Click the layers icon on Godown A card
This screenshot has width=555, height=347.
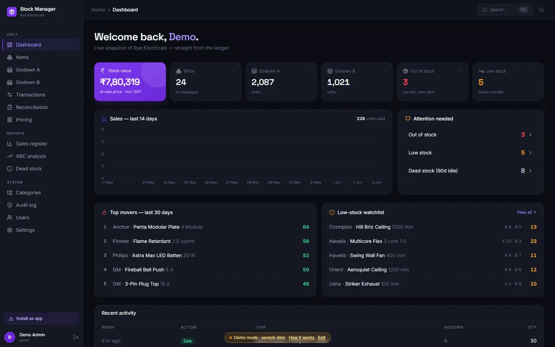pos(254,71)
